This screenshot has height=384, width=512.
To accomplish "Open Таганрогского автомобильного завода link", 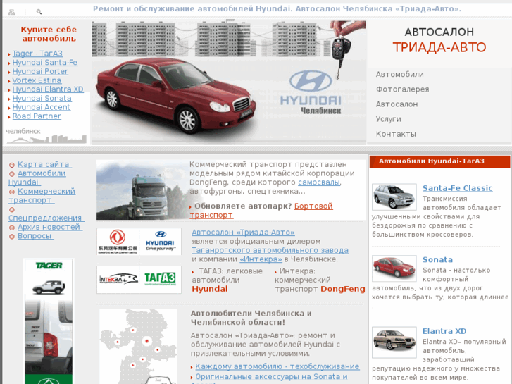I will 270,250.
